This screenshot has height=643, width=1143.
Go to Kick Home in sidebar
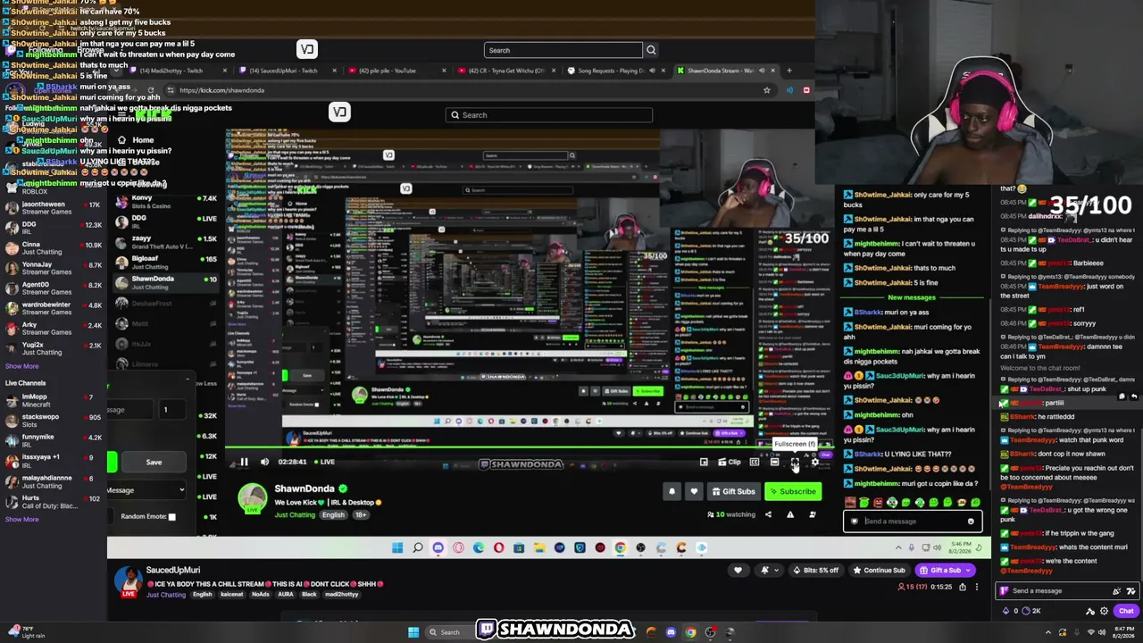click(136, 140)
